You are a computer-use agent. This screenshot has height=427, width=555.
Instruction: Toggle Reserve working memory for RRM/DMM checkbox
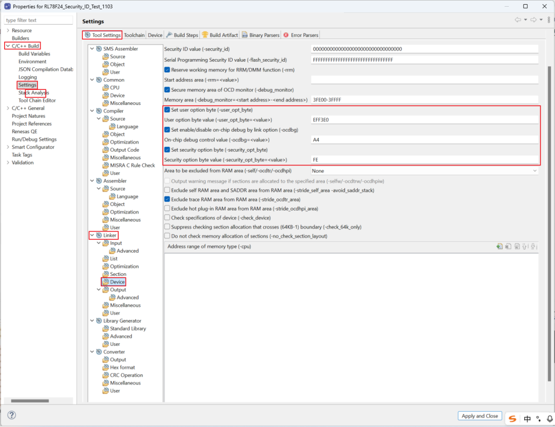[x=167, y=70]
